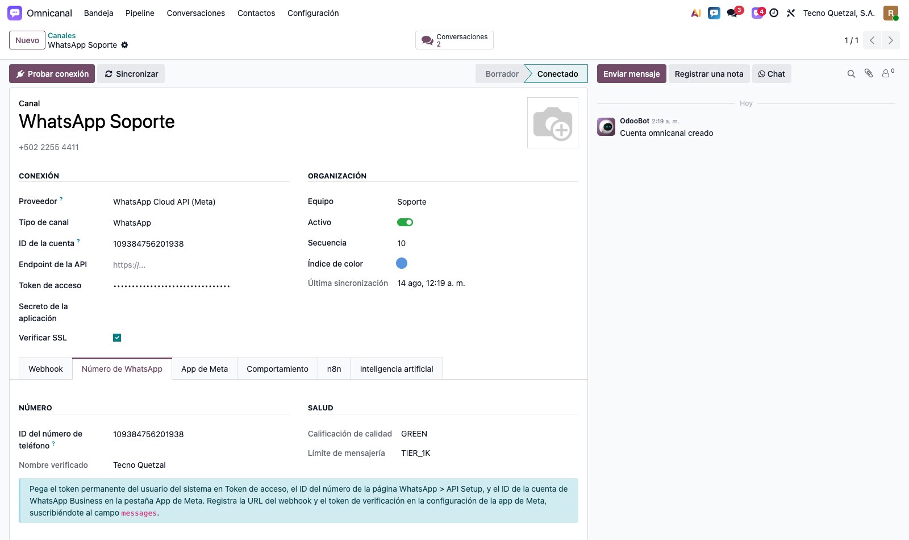Open the debug tools wrench icon
This screenshot has height=540, width=909.
pyautogui.click(x=790, y=13)
